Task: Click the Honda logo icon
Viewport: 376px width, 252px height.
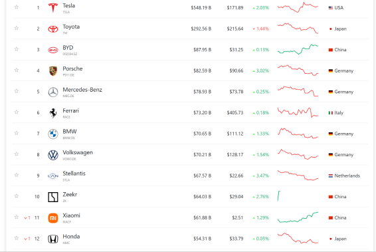Action: (x=53, y=239)
